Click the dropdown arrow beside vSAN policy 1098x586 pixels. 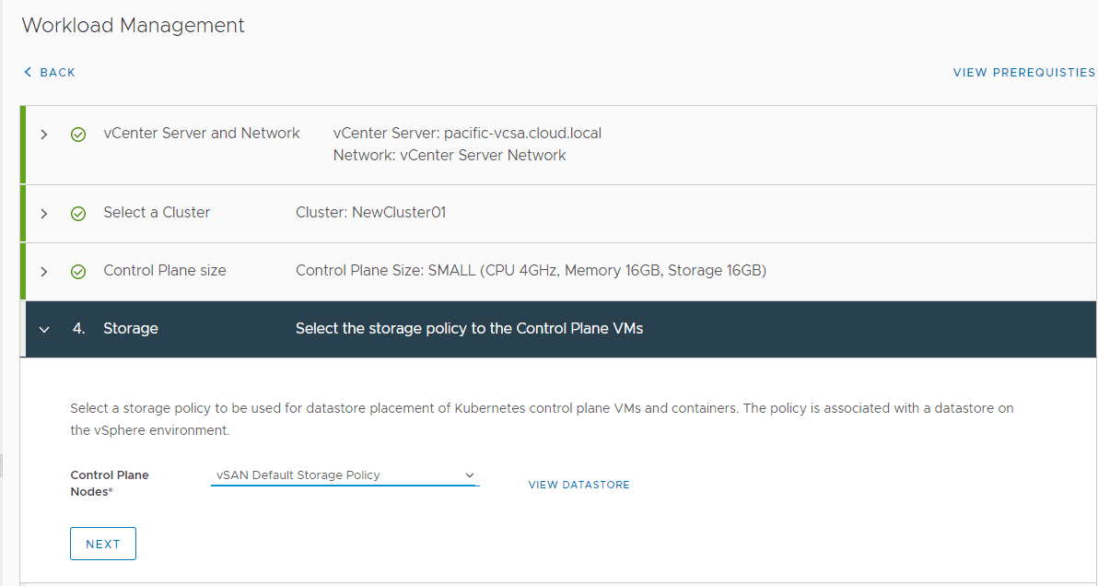click(469, 475)
